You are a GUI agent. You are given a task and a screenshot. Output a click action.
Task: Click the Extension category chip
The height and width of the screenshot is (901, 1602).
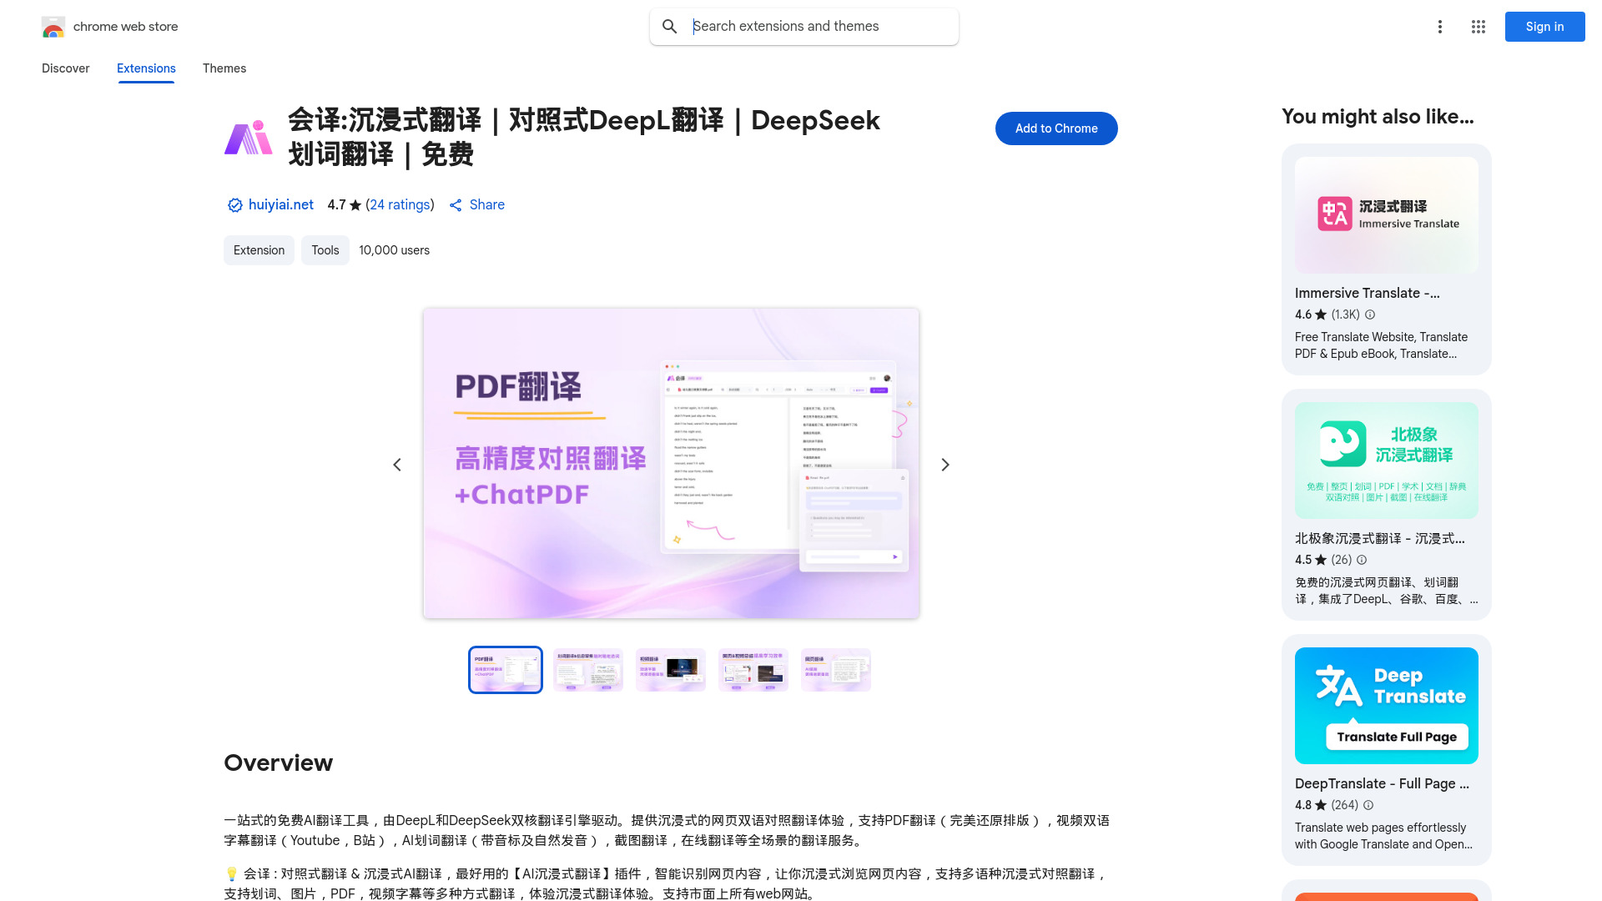click(x=259, y=250)
